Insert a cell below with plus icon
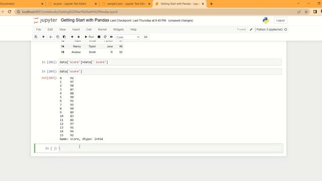This screenshot has width=322, height=181. (43, 37)
